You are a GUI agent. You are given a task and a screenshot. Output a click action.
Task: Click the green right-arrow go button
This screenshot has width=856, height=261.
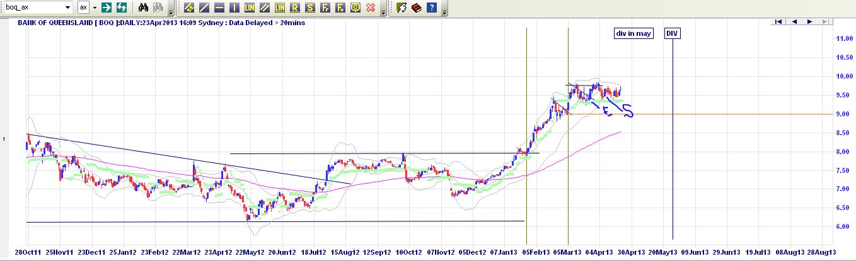(x=107, y=8)
